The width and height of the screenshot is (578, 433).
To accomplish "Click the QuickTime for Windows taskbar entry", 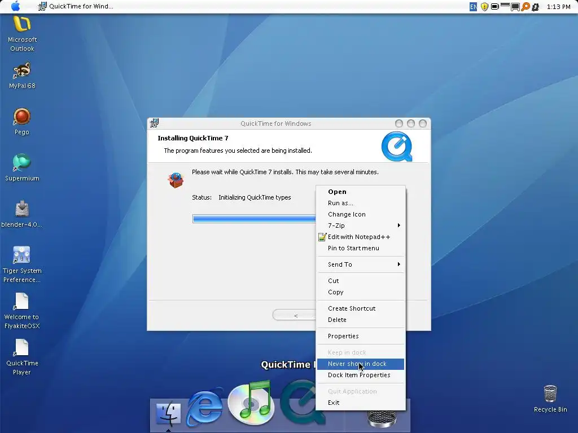I will [76, 6].
